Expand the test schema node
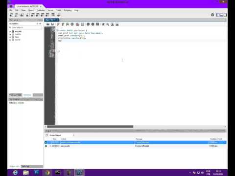 pyautogui.click(x=10, y=37)
